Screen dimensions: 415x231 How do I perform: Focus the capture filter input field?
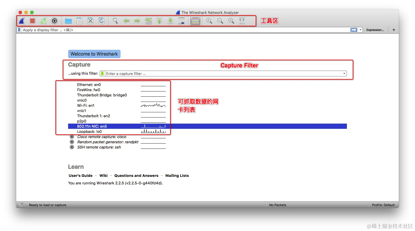pos(223,74)
